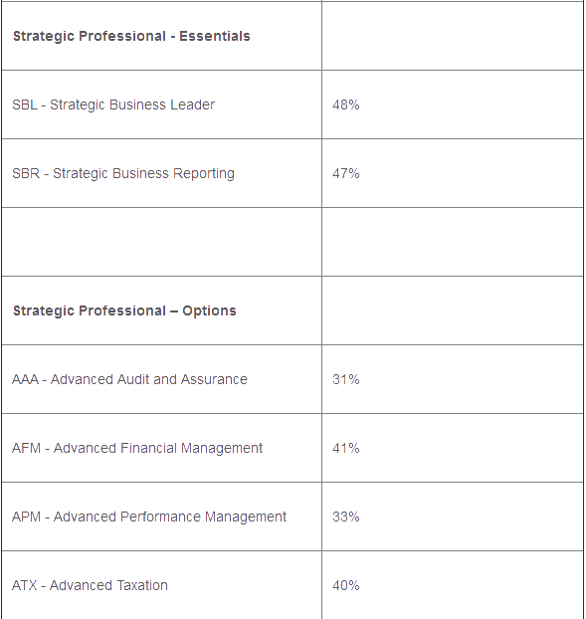Click empty cell beside Options heading
Screen dimensions: 586x619
(x=453, y=310)
